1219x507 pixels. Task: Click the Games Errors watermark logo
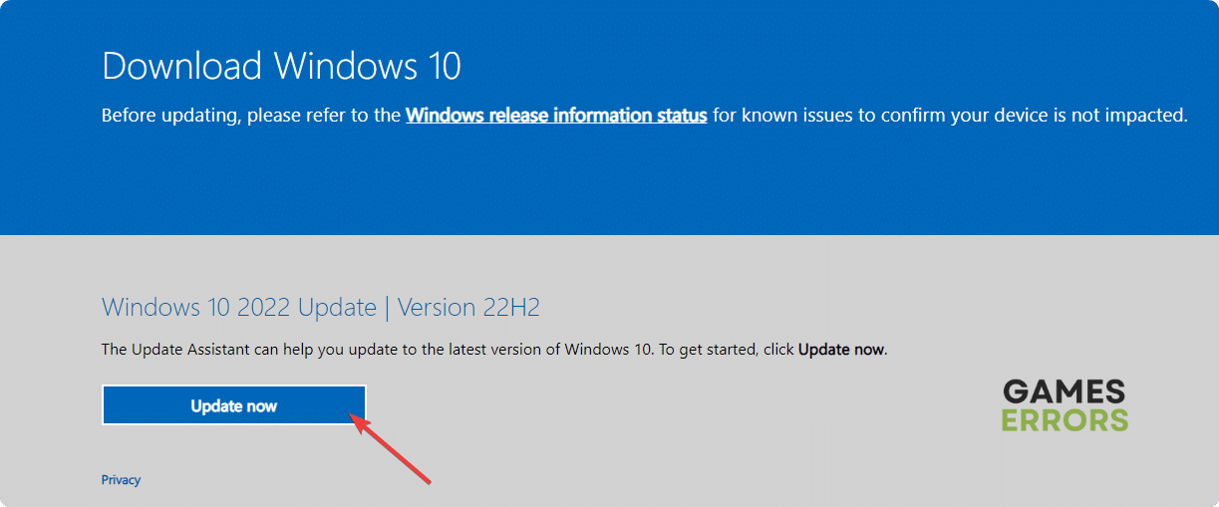click(x=1065, y=404)
